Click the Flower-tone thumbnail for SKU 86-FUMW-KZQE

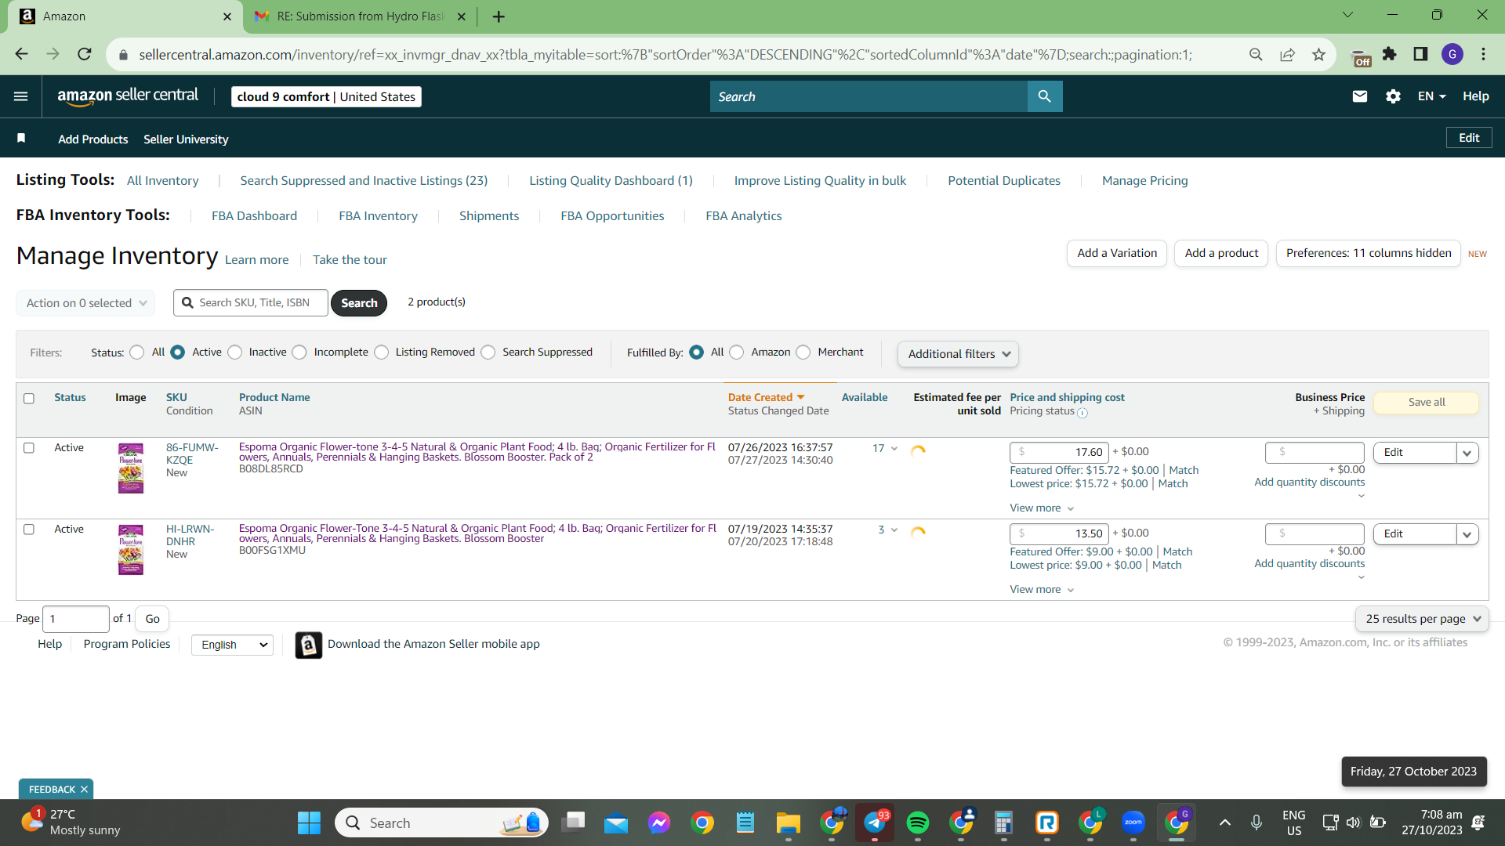[131, 468]
